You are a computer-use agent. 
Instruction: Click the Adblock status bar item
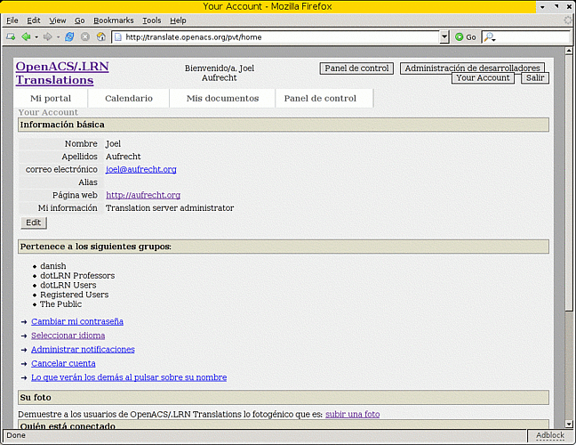point(549,435)
